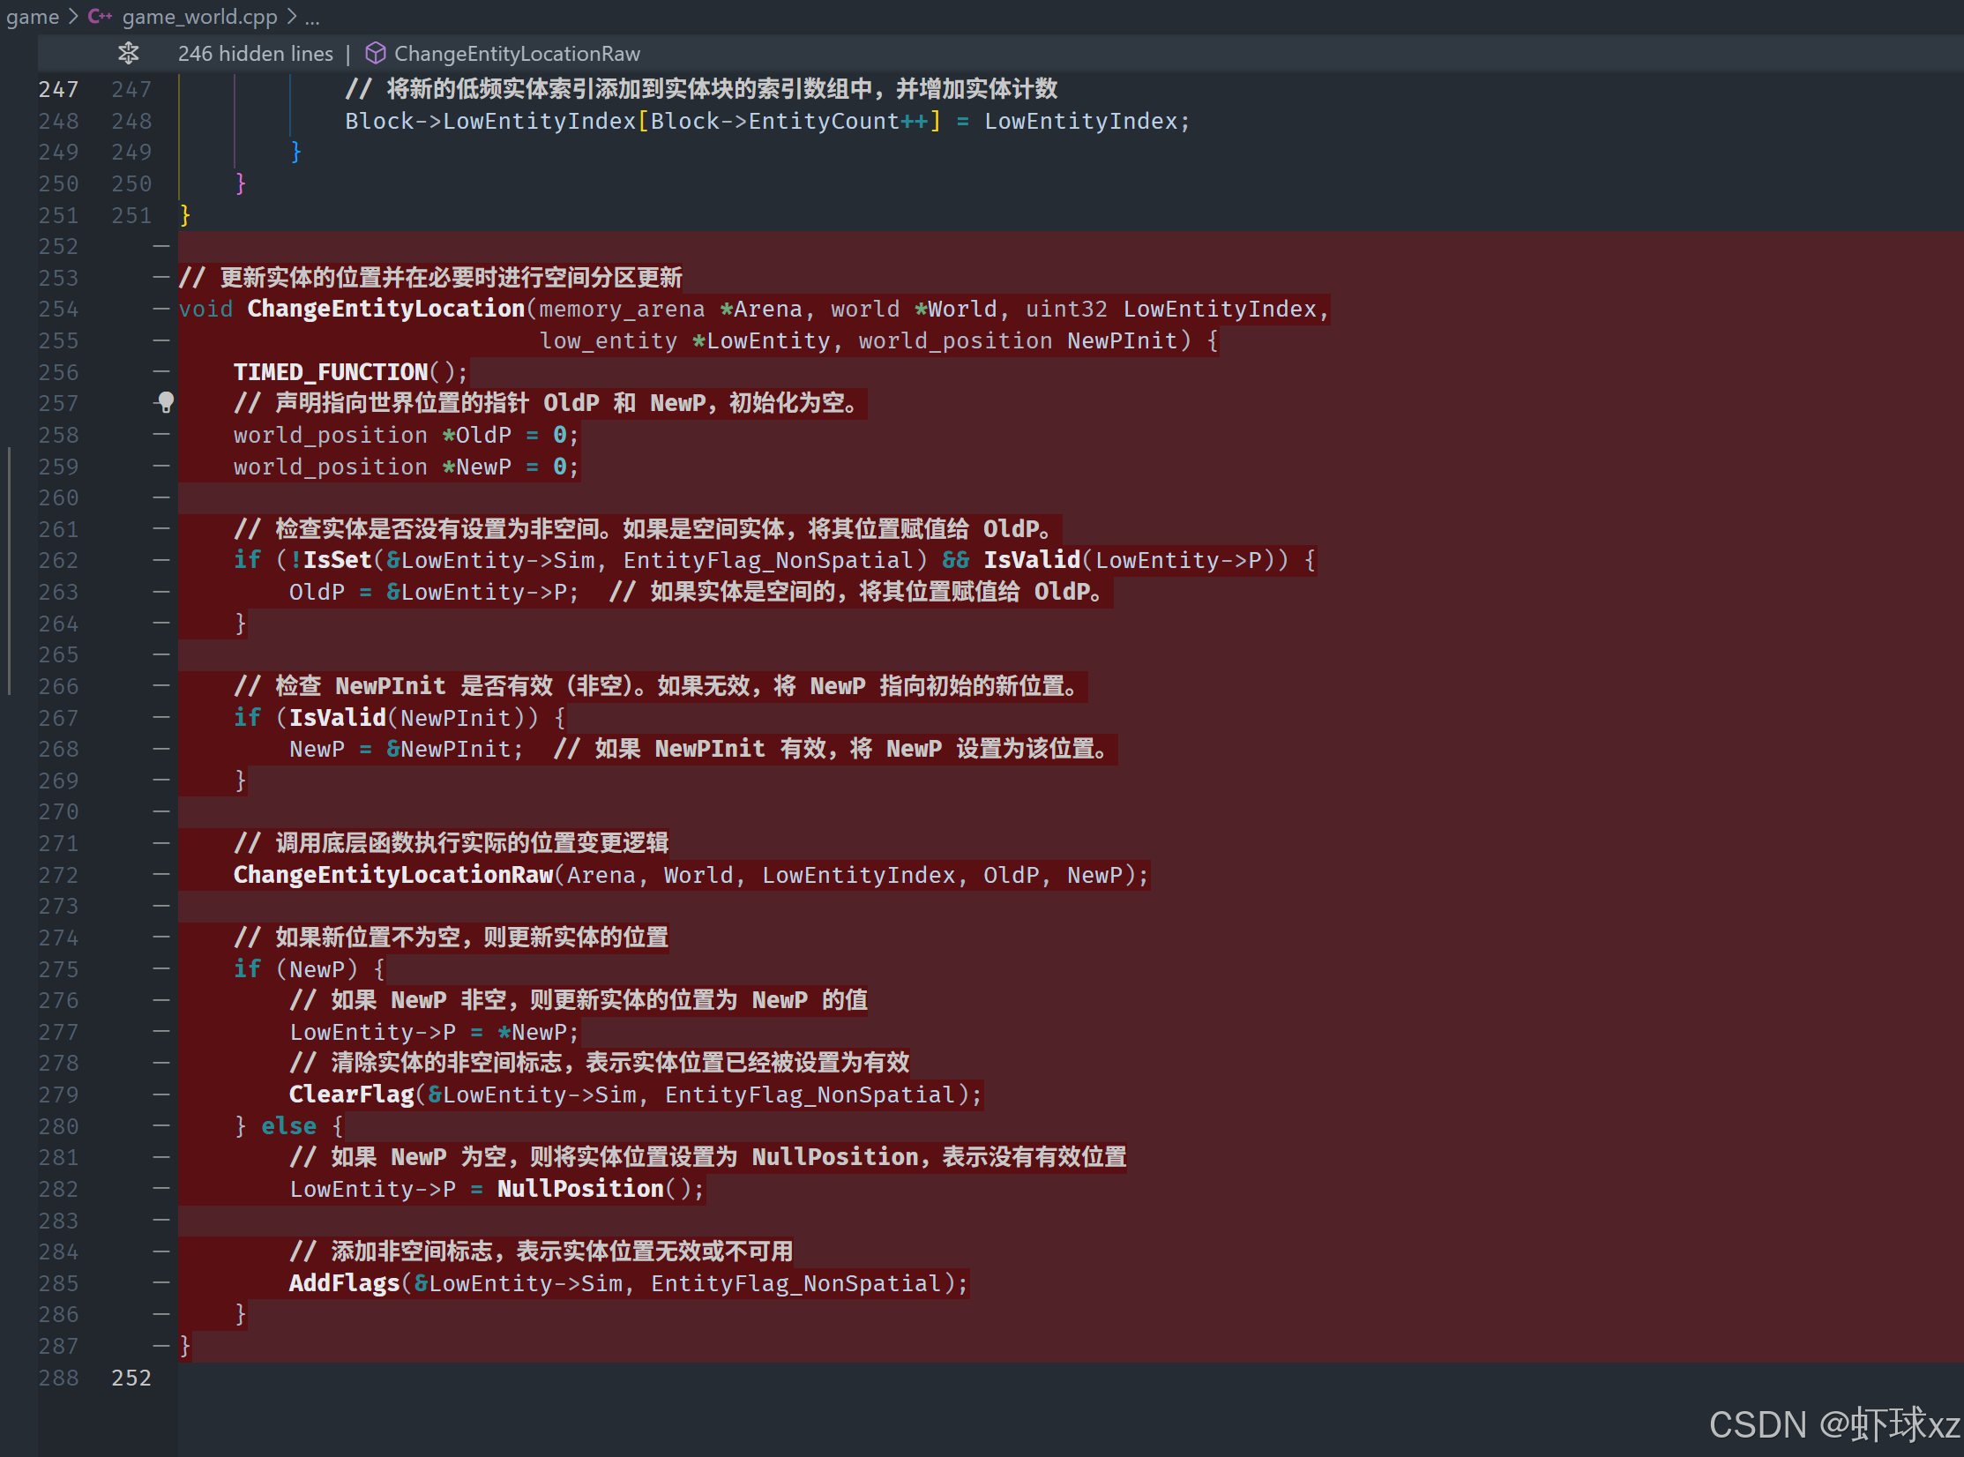Click the ChangeEntityLocationRaw call on line 272

[x=393, y=875]
